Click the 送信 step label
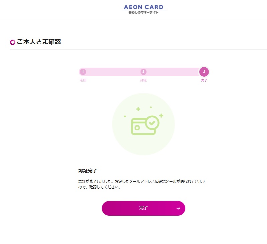 pos(83,80)
